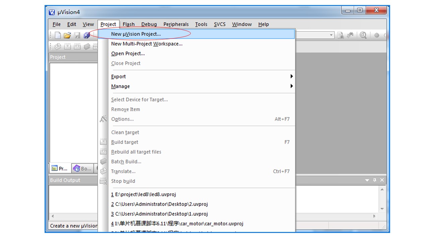Click the Build Output panel title
The height and width of the screenshot is (241, 429).
point(65,180)
